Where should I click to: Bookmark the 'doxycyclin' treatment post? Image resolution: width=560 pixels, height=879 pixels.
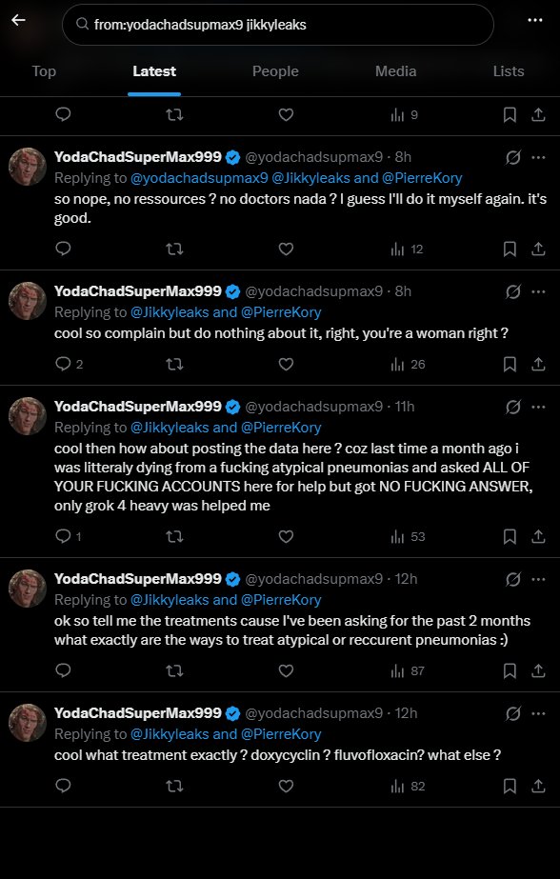click(510, 786)
